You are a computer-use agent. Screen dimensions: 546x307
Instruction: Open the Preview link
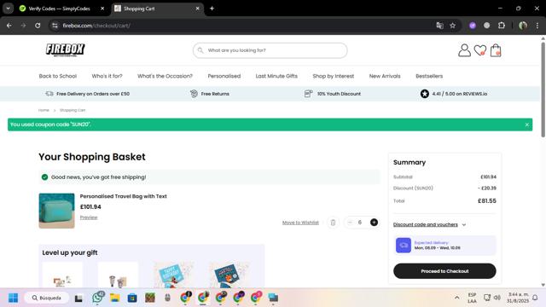[89, 217]
